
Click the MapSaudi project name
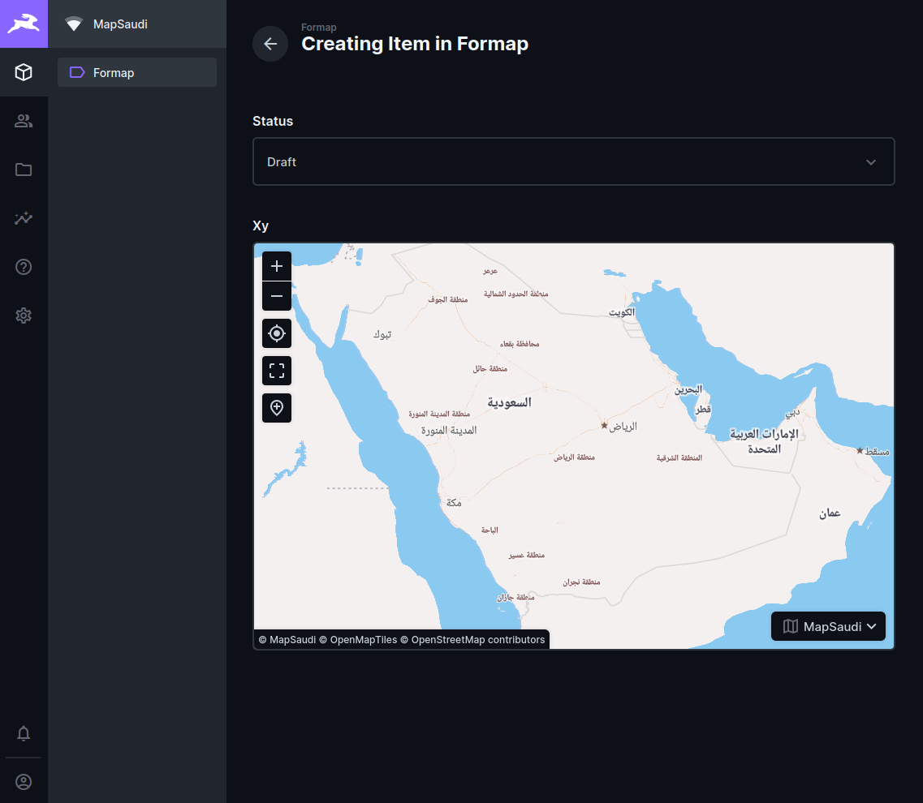pos(120,24)
